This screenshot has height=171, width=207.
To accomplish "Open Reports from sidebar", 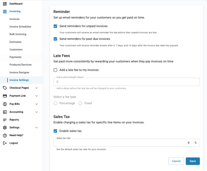I will tap(14, 120).
